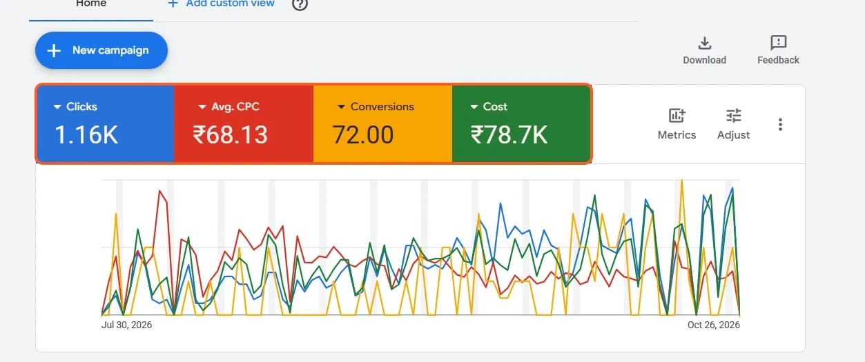Click the ₹78.7K cost value

point(509,135)
